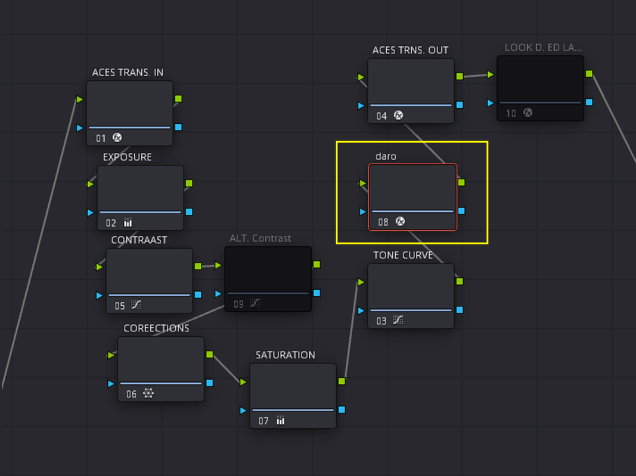Click blue key input of ACES TRANS. IN
Screen dimensions: 636x476
[x=79, y=128]
